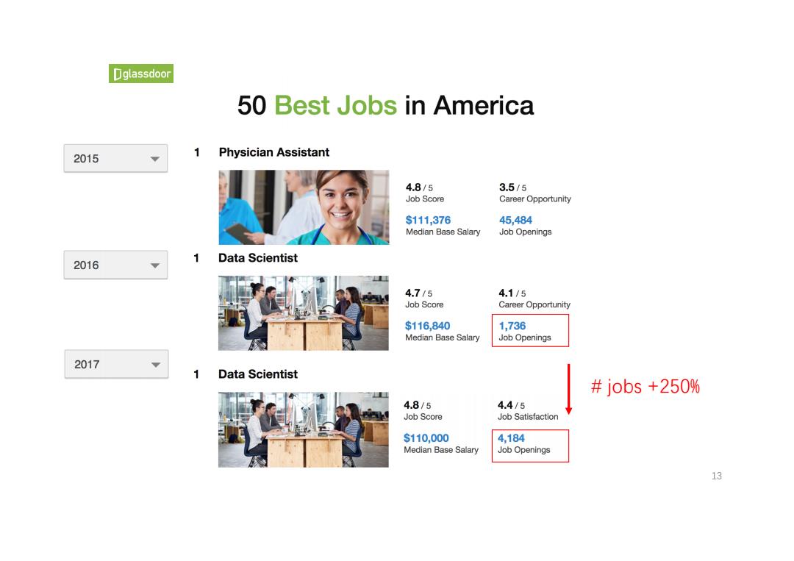Click the $111,376 Median Base Salary
Image resolution: width=794 pixels, height=561 pixels.
428,221
